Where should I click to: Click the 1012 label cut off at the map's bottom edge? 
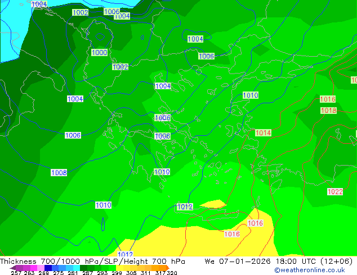[x=125, y=254]
